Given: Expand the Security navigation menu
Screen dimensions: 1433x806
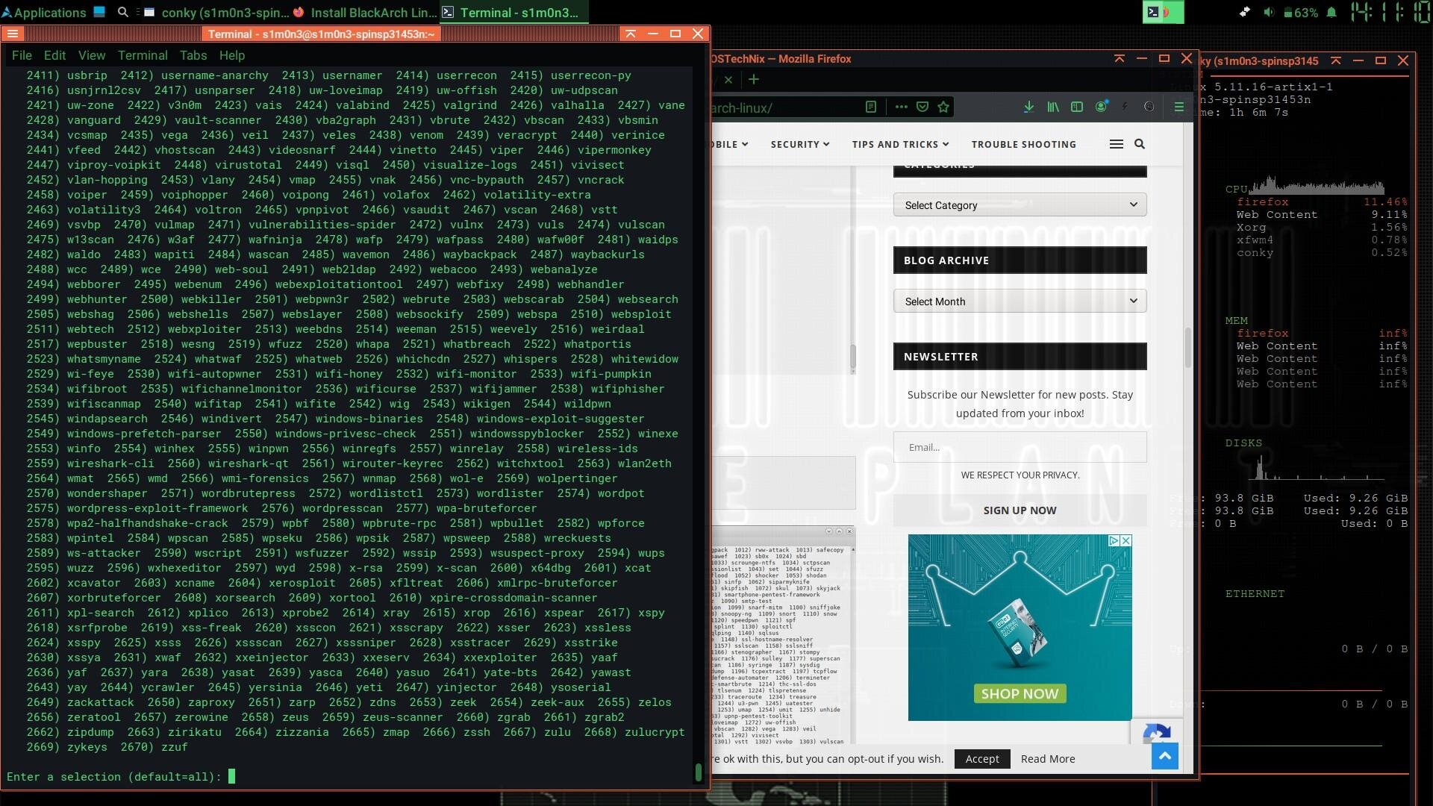Looking at the screenshot, I should 799,144.
